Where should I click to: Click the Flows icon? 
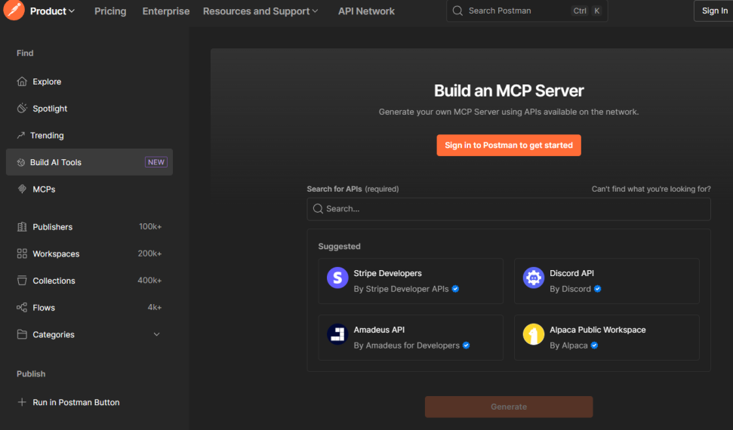(22, 308)
